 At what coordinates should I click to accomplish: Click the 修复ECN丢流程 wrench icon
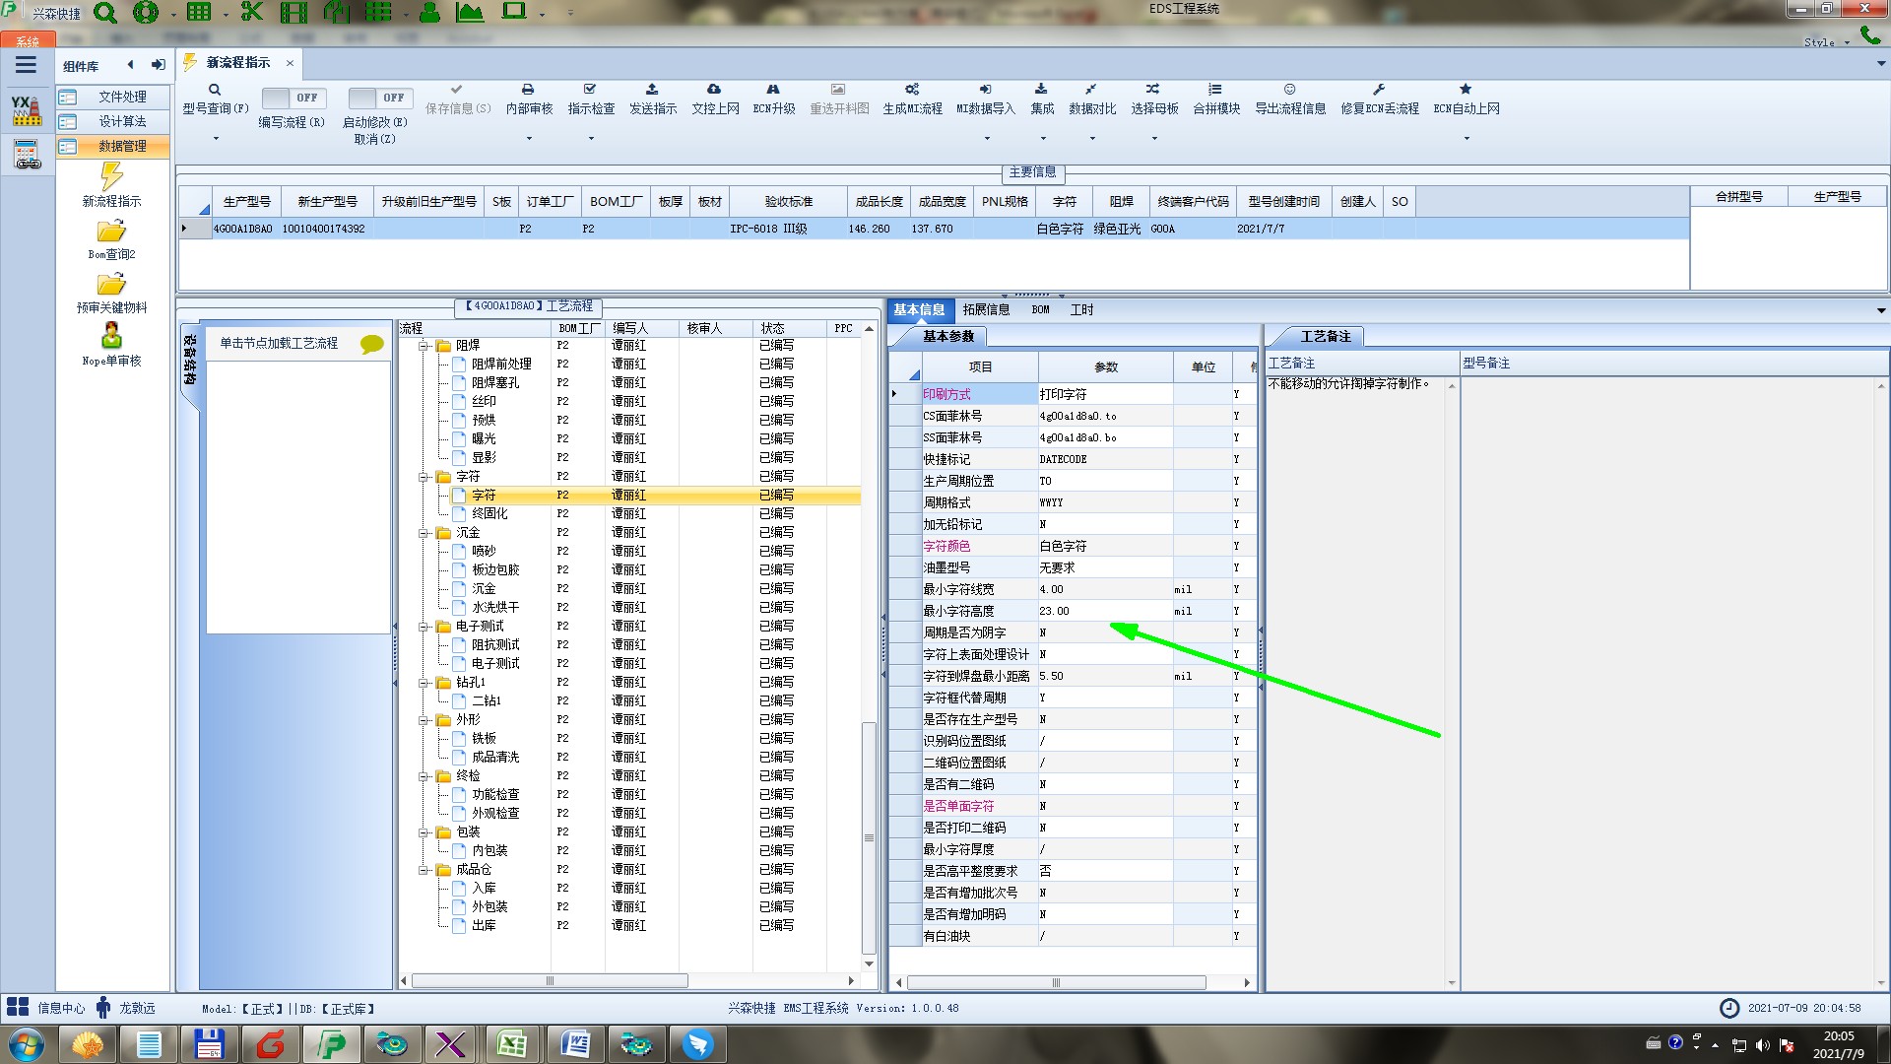point(1379,90)
